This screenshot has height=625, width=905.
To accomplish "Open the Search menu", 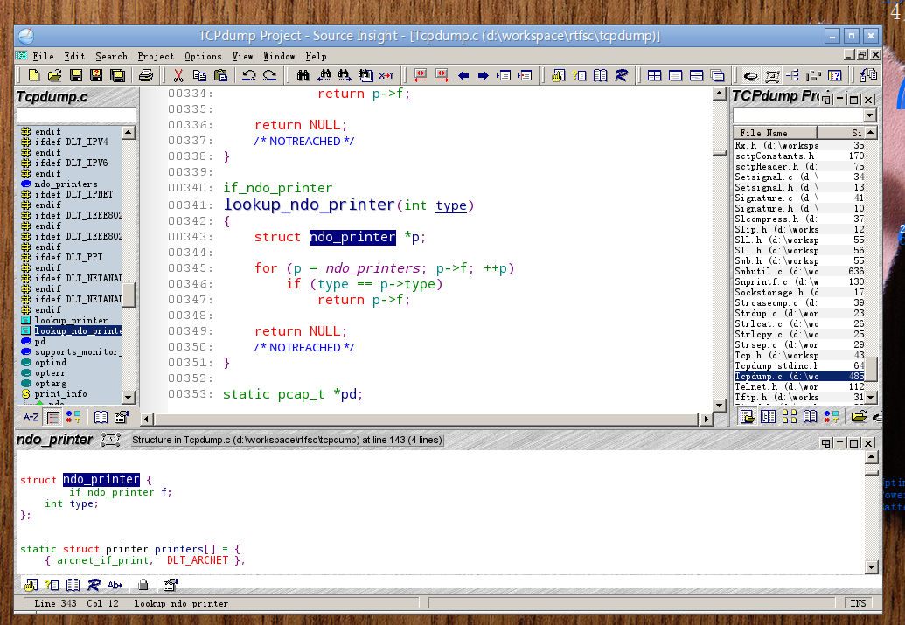I will [x=111, y=56].
